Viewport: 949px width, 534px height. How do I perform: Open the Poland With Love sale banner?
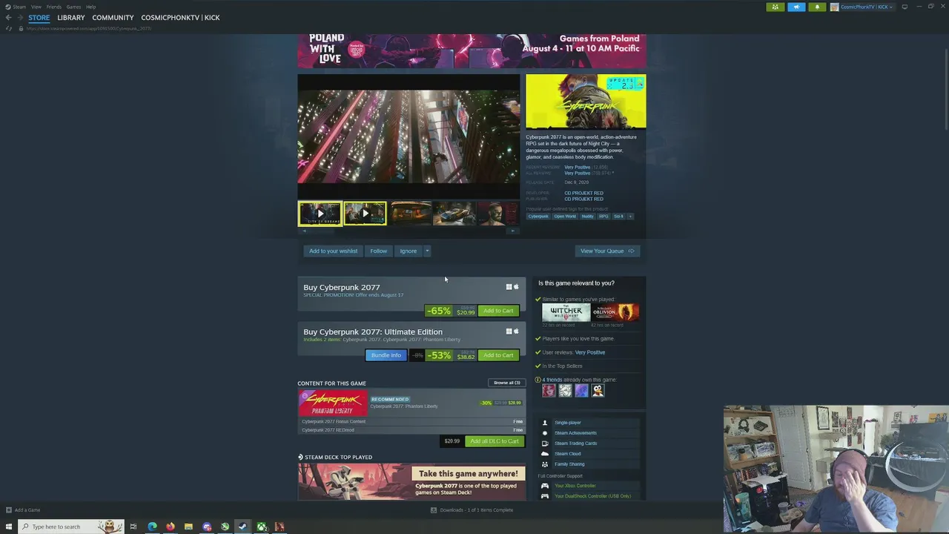(x=472, y=51)
